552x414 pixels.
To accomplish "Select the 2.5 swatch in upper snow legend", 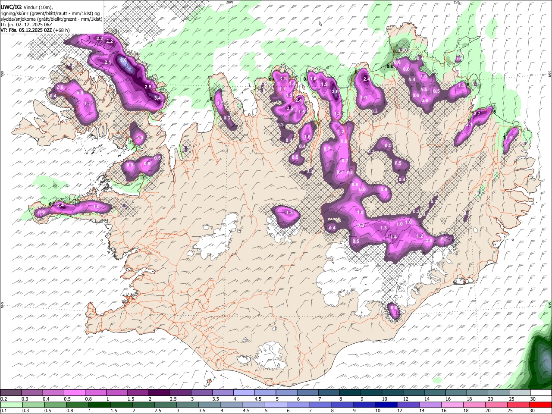I will click(180, 393).
